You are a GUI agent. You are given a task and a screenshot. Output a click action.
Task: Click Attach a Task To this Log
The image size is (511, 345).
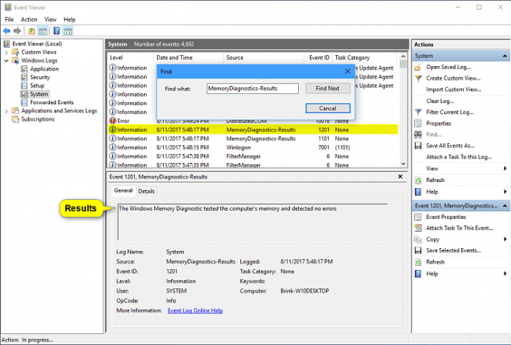(x=459, y=157)
